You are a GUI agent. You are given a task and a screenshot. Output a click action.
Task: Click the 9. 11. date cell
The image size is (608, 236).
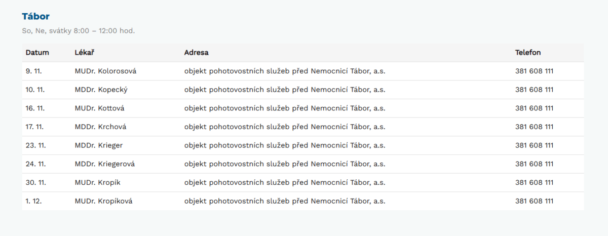(x=33, y=71)
